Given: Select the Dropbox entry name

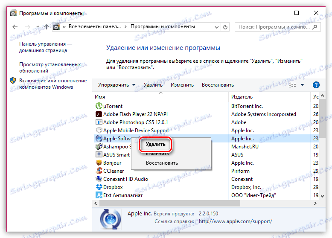Looking at the screenshot, I should pos(113,187).
